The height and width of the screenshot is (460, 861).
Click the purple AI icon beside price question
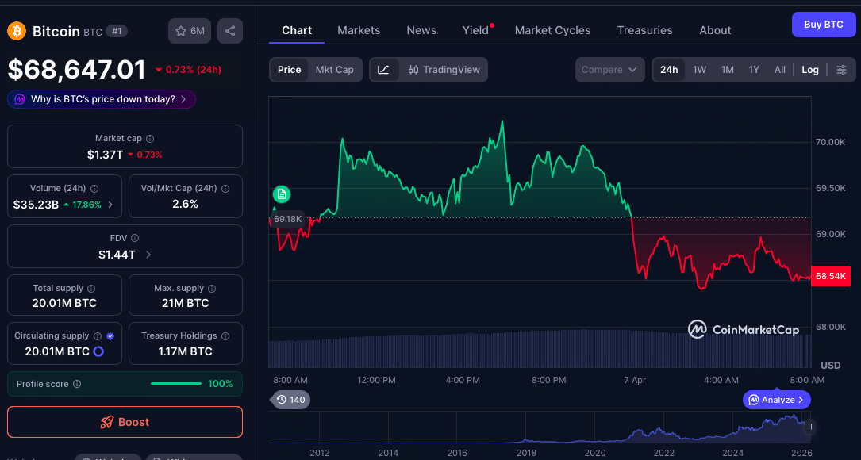20,99
